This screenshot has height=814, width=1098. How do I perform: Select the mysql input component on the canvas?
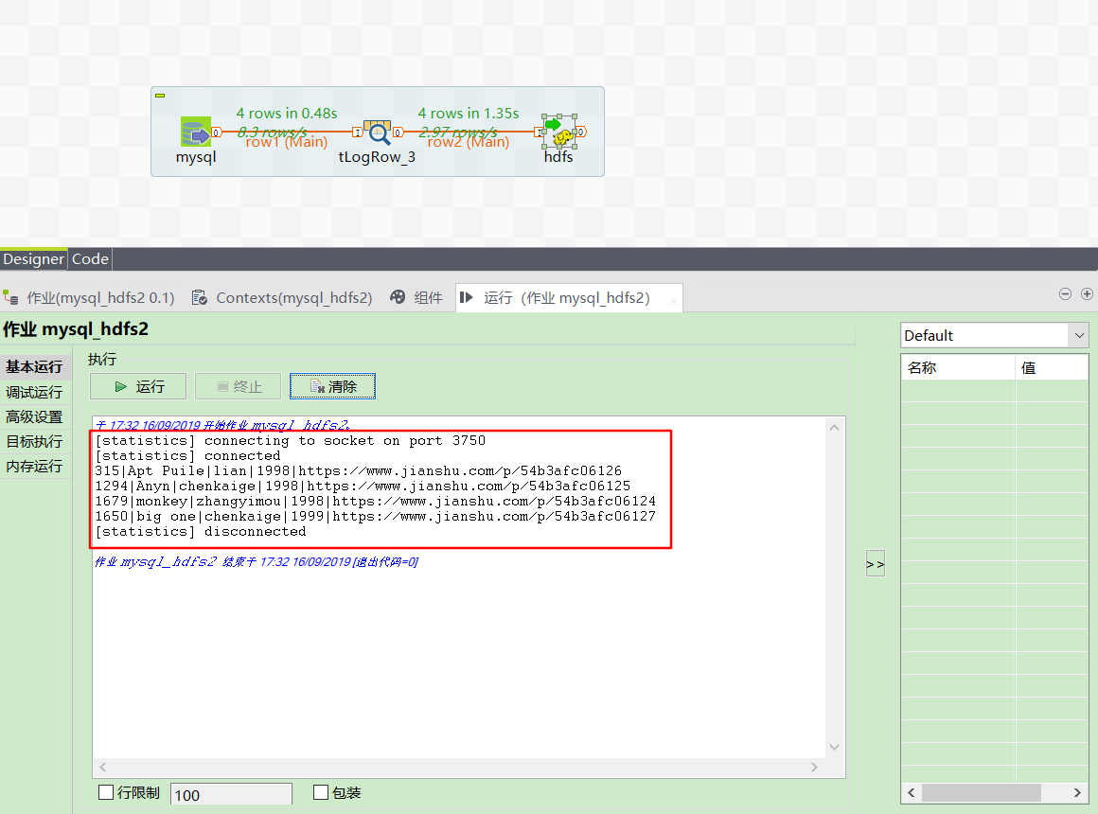(x=196, y=132)
